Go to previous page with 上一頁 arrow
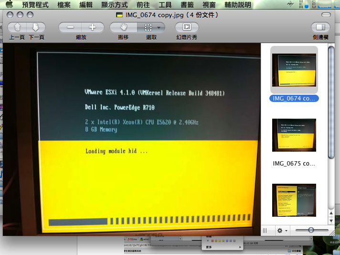The image size is (340, 255). click(17, 27)
